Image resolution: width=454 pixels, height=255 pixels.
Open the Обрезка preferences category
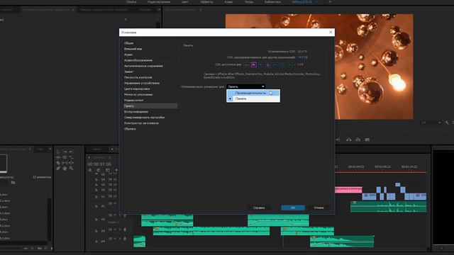(x=130, y=129)
